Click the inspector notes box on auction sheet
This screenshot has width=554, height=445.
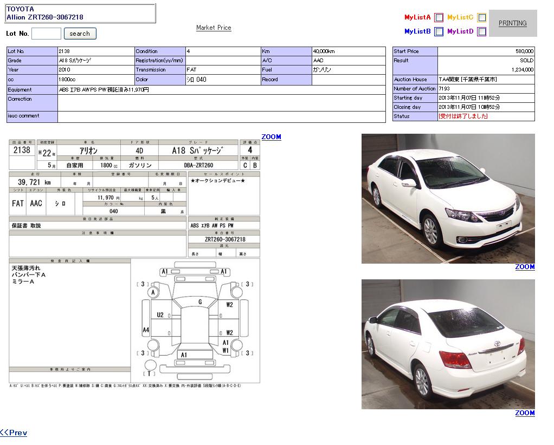(70, 314)
